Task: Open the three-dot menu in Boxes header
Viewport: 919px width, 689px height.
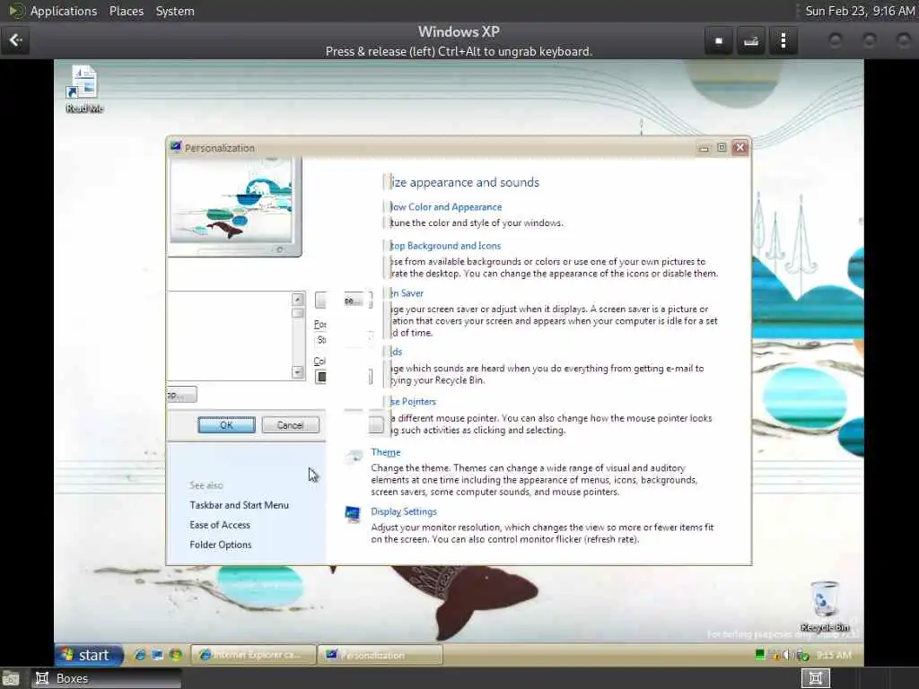Action: tap(783, 41)
